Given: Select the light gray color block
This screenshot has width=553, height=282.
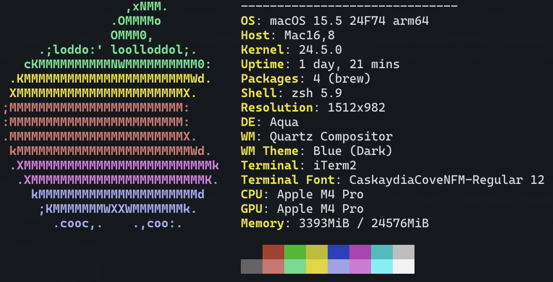Looking at the screenshot, I should [x=404, y=252].
